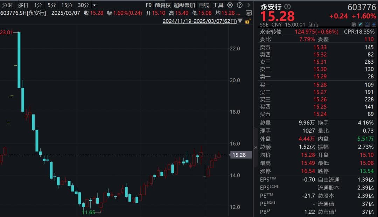This screenshot has height=217, width=378.
Task: Open 超级叠加 overlay menu
Action: (184, 5)
